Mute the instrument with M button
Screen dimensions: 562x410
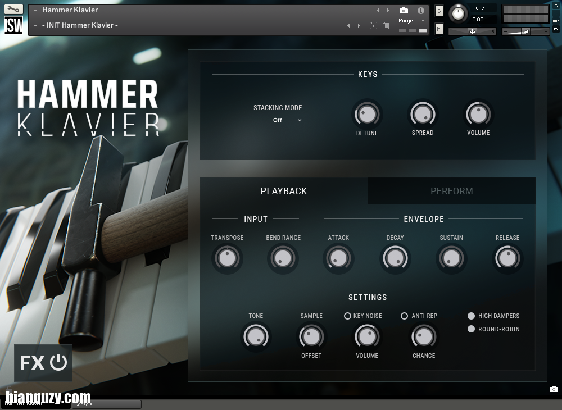439,29
